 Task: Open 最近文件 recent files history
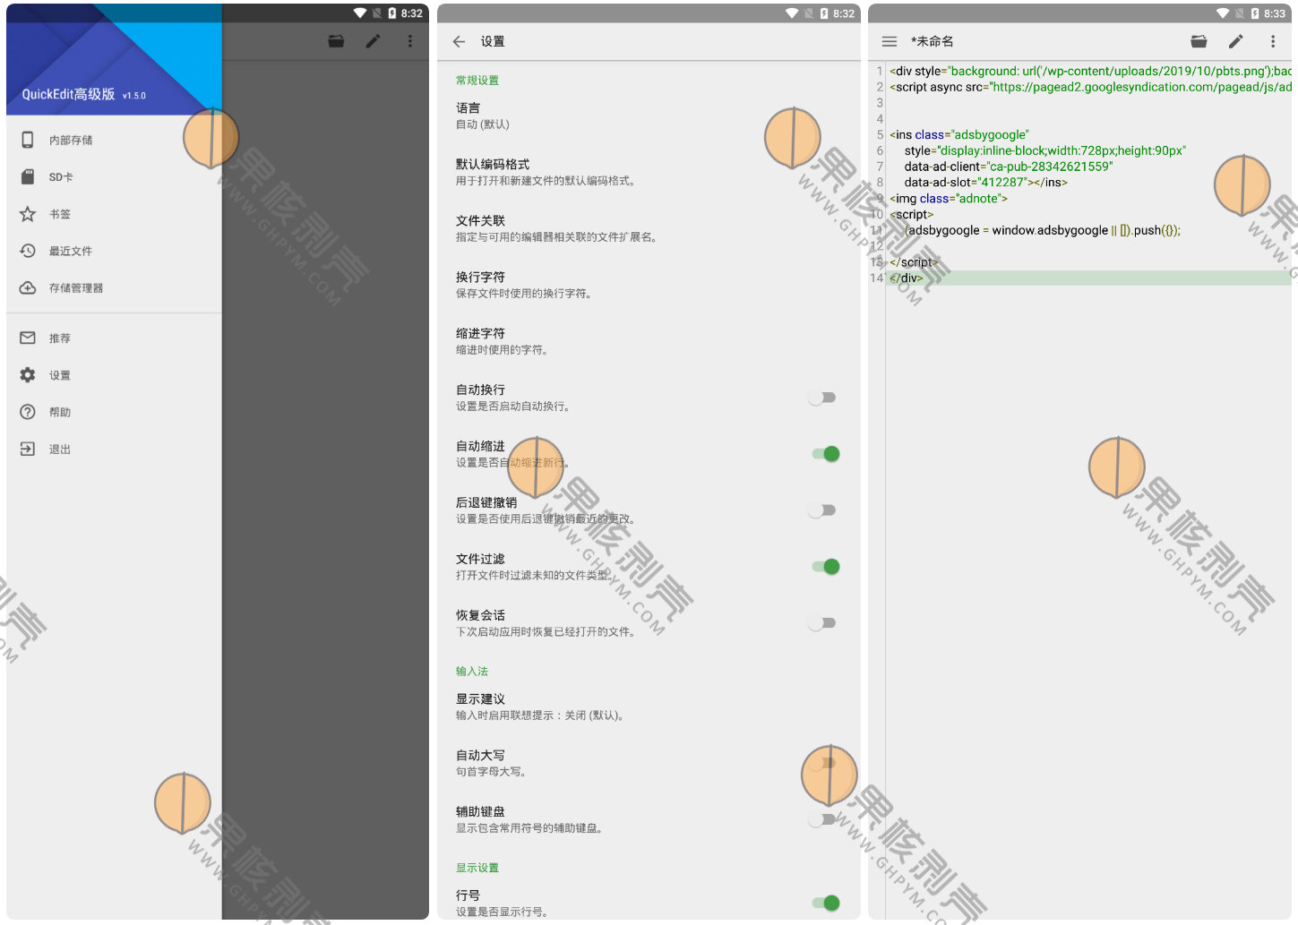point(114,251)
